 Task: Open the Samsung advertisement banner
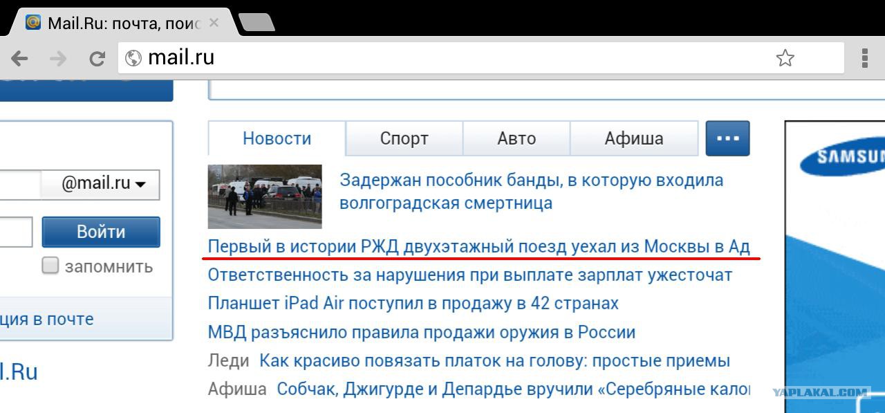coord(835,266)
